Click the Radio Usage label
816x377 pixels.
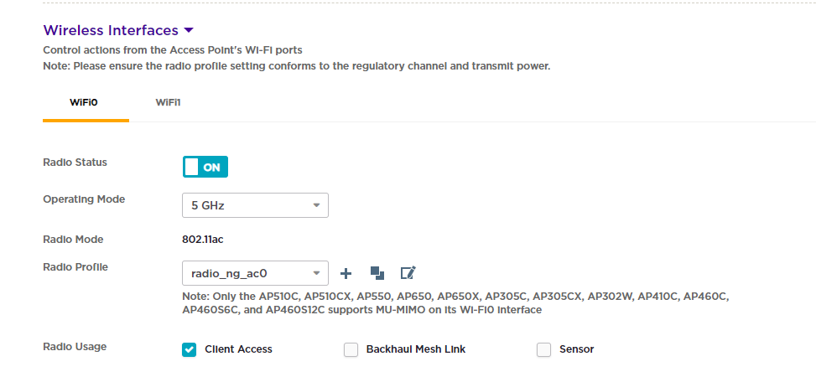click(x=75, y=346)
